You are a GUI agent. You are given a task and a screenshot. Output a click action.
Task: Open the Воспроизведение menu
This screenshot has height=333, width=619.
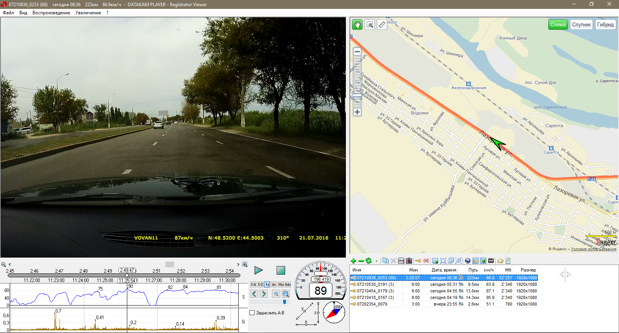[51, 13]
